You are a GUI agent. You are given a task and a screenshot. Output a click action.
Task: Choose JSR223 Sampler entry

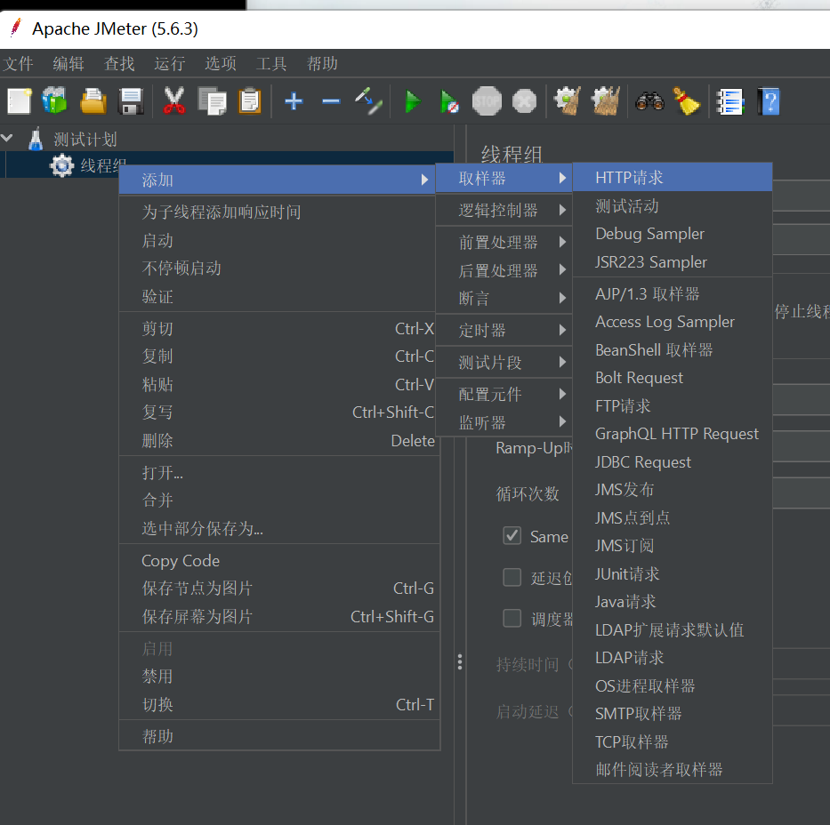[x=673, y=261]
